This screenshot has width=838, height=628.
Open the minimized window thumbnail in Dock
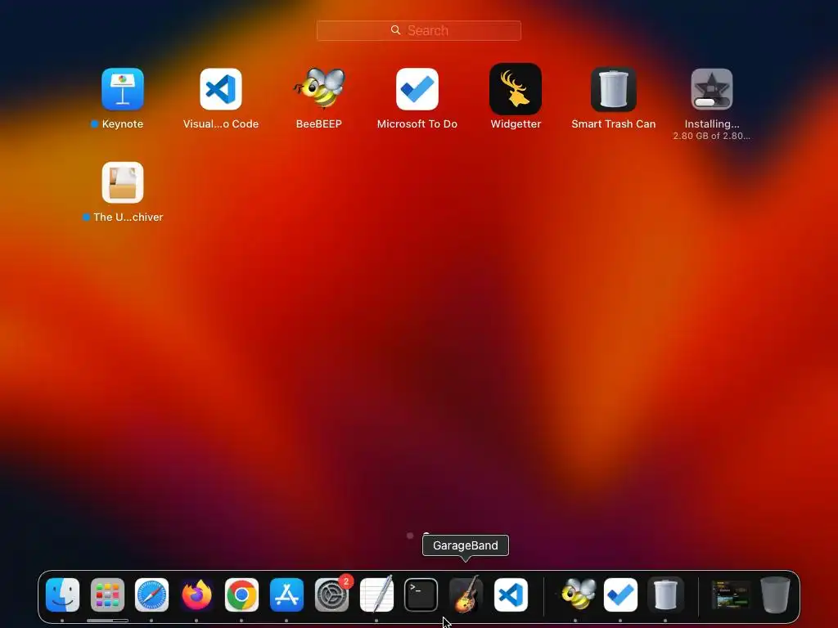pyautogui.click(x=731, y=595)
